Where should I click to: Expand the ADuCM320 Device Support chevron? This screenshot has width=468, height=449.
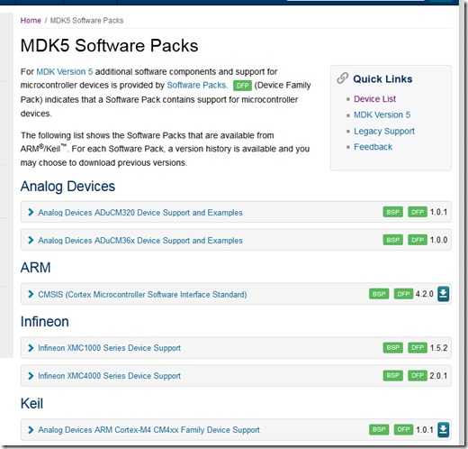(x=31, y=212)
